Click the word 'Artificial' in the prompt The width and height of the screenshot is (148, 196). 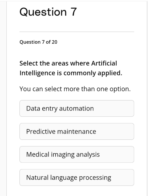(104, 63)
